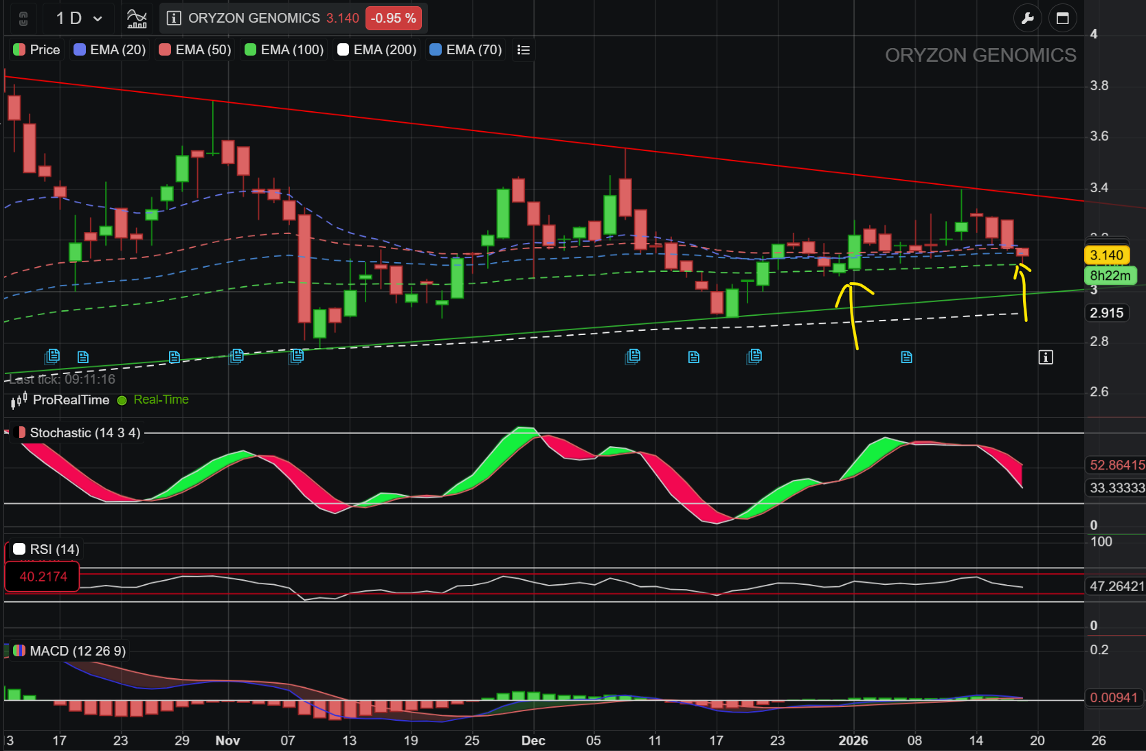Open the wrench settings tool

click(x=1028, y=19)
